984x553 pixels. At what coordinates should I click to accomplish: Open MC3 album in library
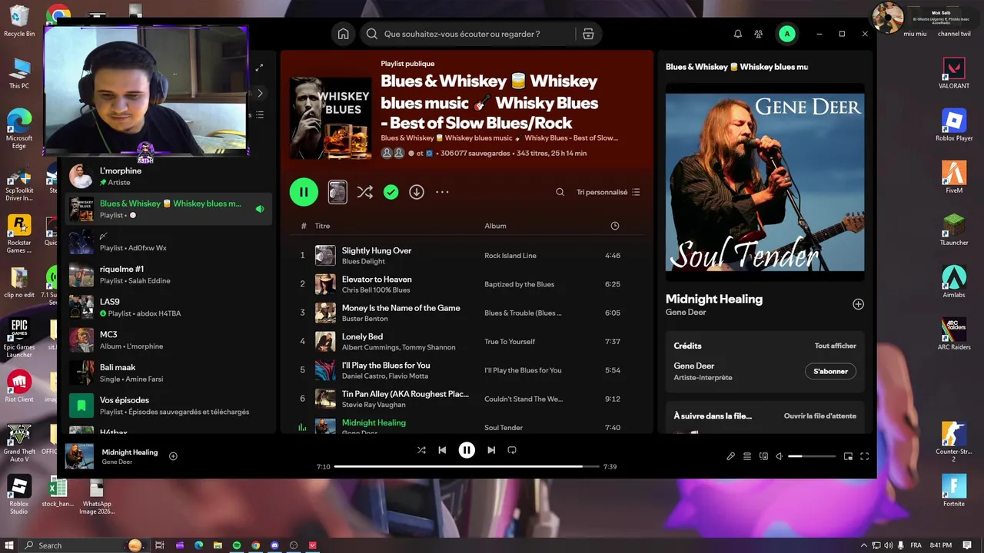point(168,340)
